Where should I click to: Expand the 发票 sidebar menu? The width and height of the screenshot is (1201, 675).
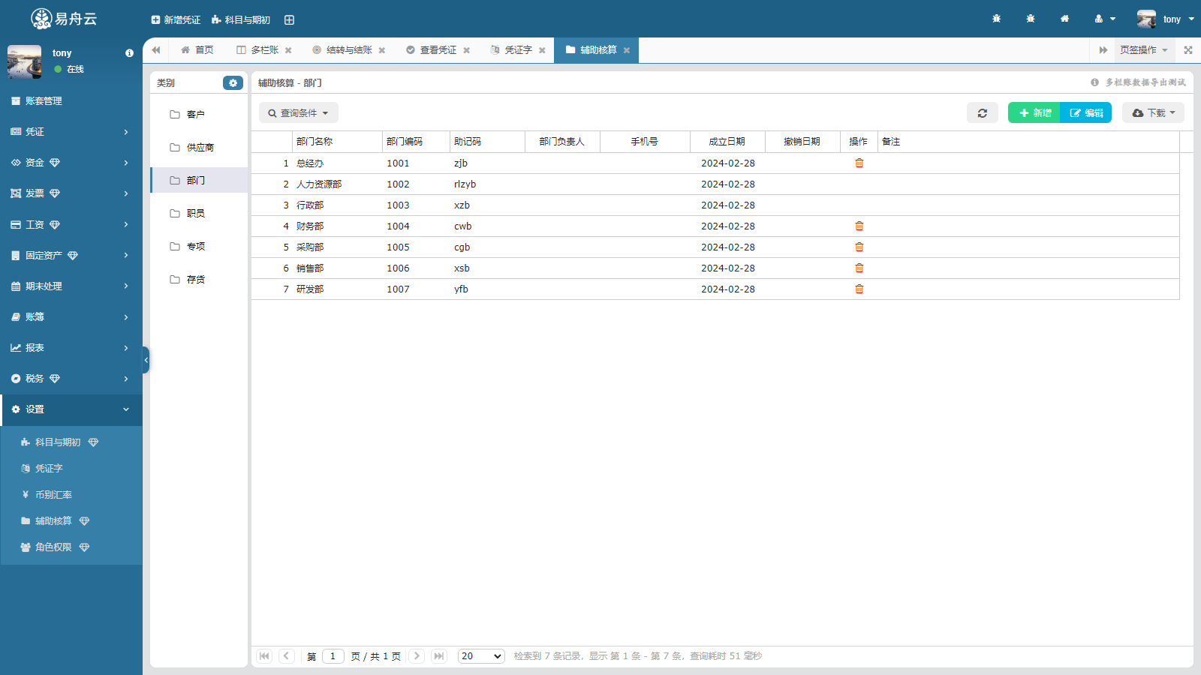pyautogui.click(x=71, y=193)
